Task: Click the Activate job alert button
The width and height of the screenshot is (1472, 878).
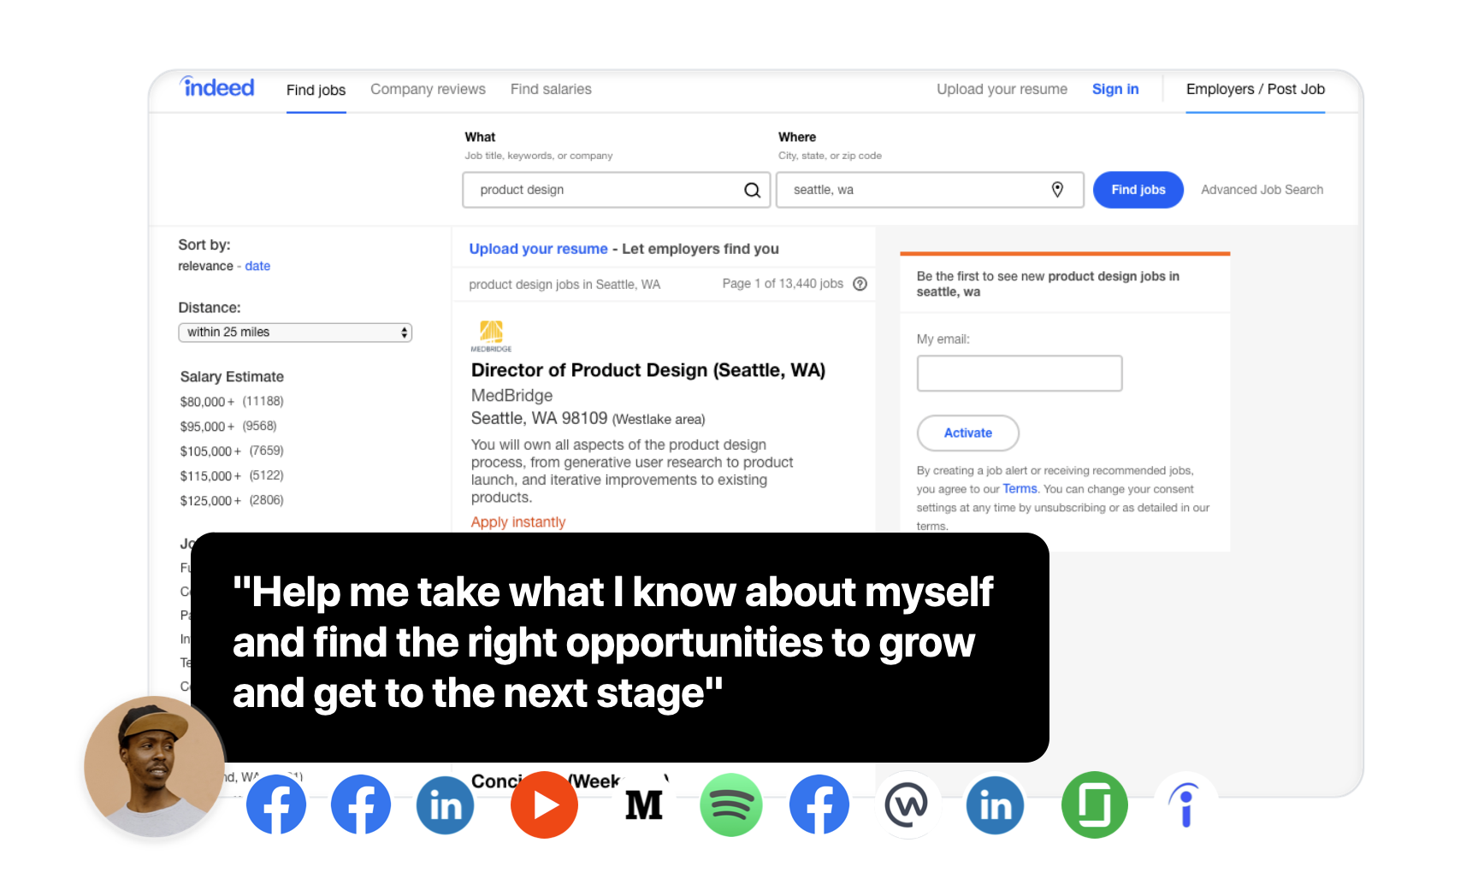Action: (967, 433)
